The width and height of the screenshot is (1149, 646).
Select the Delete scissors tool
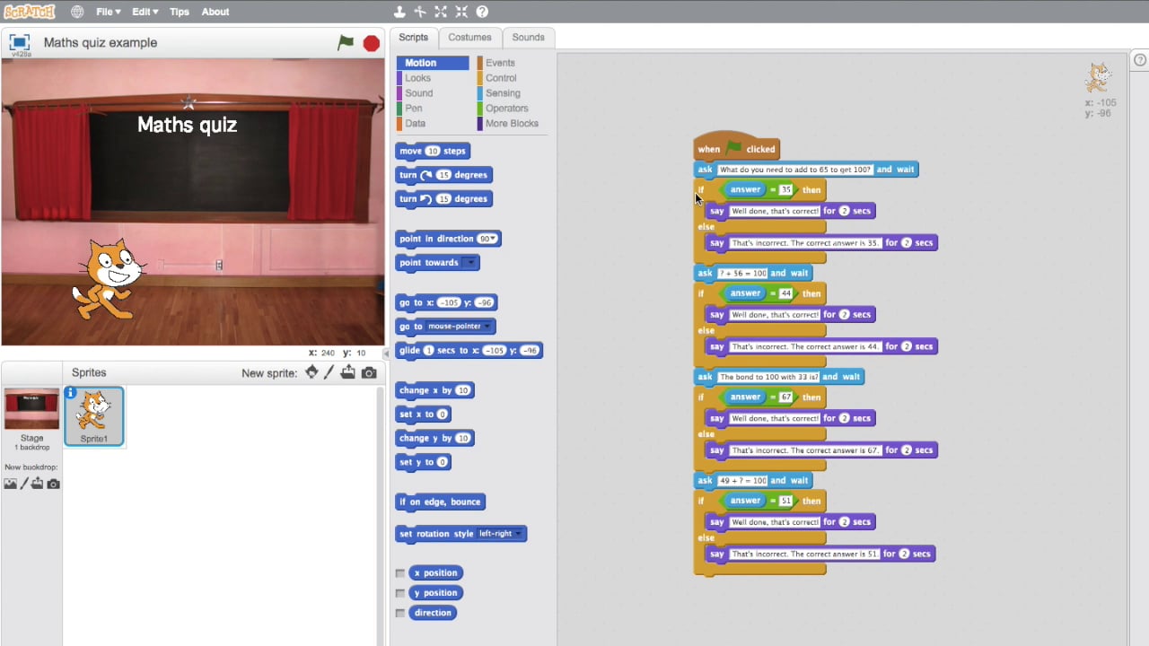click(420, 12)
